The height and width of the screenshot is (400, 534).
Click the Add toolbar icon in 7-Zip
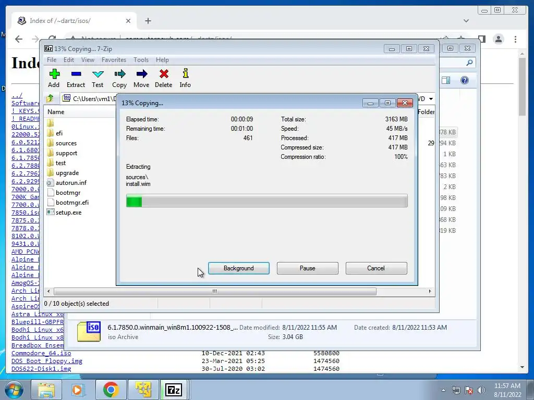click(54, 78)
